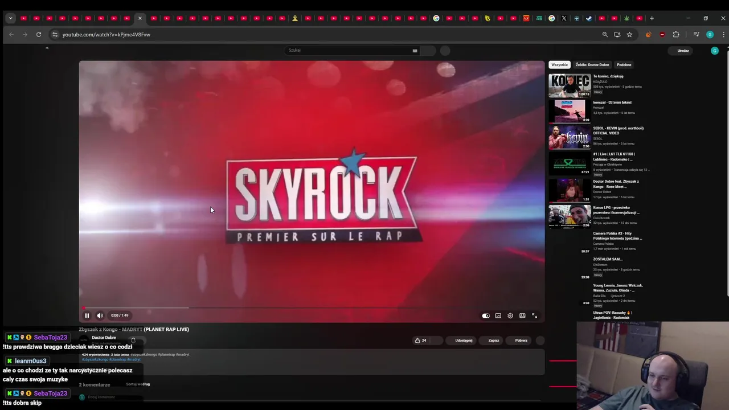Open the Extensions puzzle-piece menu
729x410 pixels.
[676, 35]
